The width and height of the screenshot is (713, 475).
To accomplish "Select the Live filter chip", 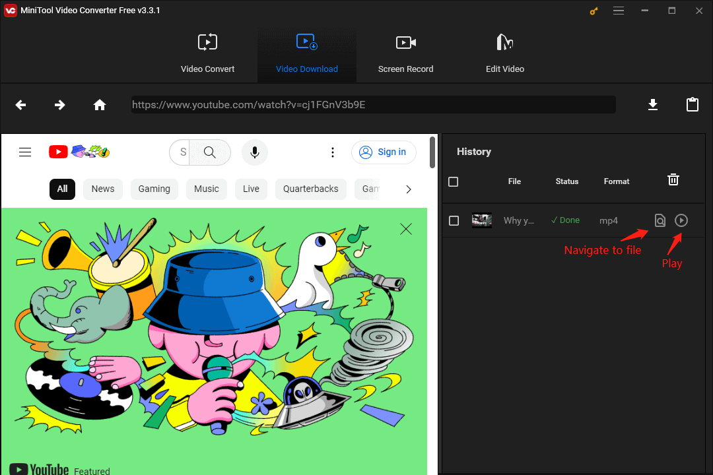I will (x=251, y=189).
